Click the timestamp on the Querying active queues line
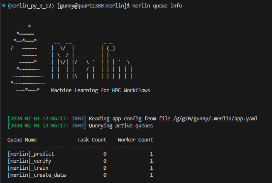The image size is (272, 183). click(x=38, y=126)
